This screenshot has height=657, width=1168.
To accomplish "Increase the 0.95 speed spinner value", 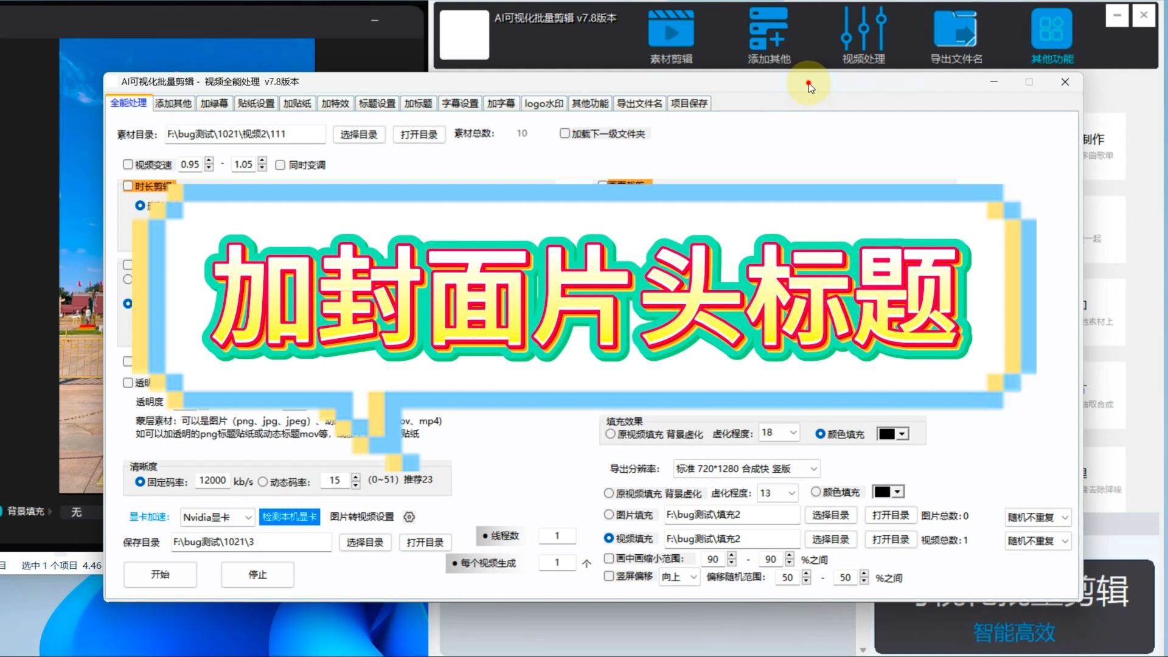I will pos(209,161).
